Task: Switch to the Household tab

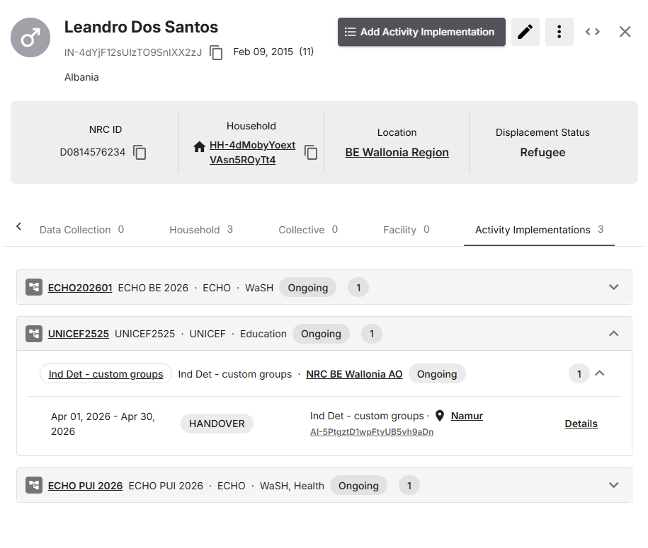Action: (x=201, y=230)
